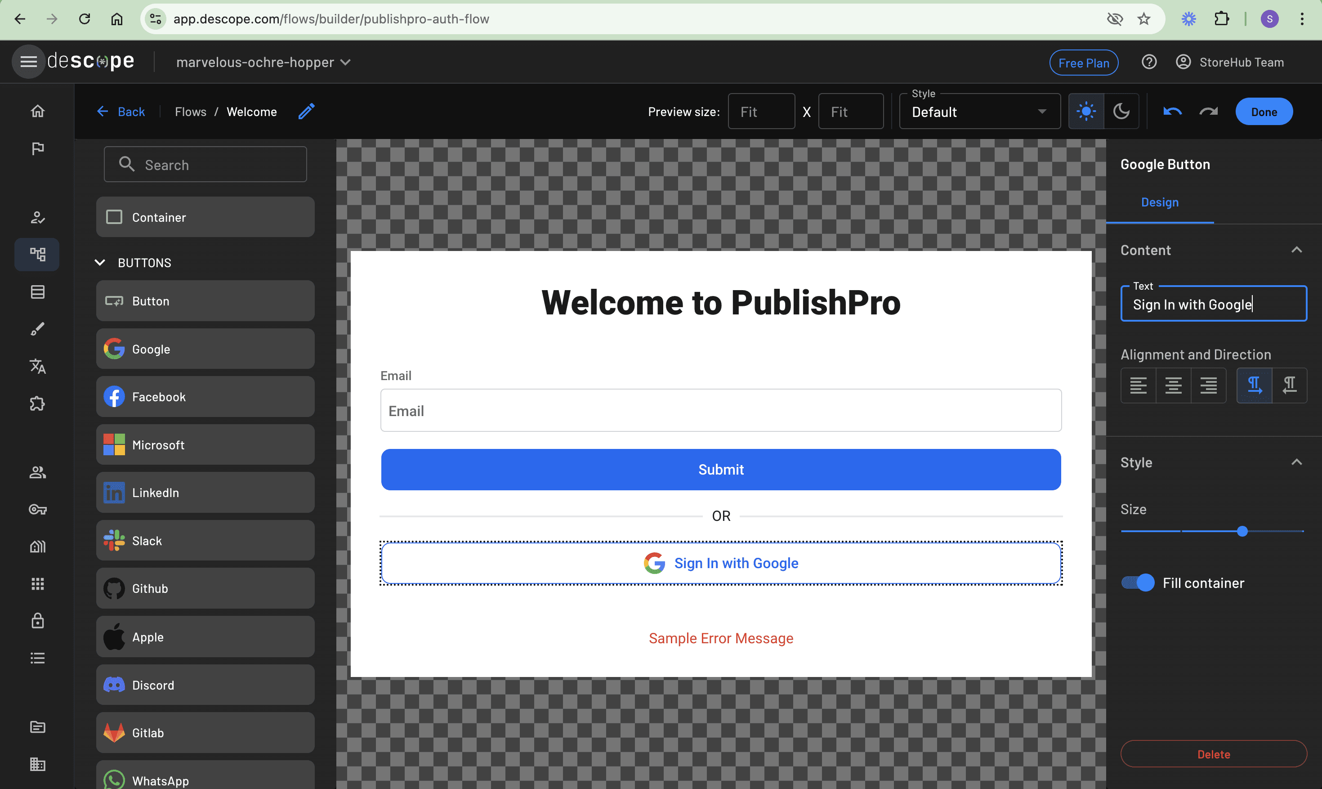Click the Delete button

click(1213, 754)
